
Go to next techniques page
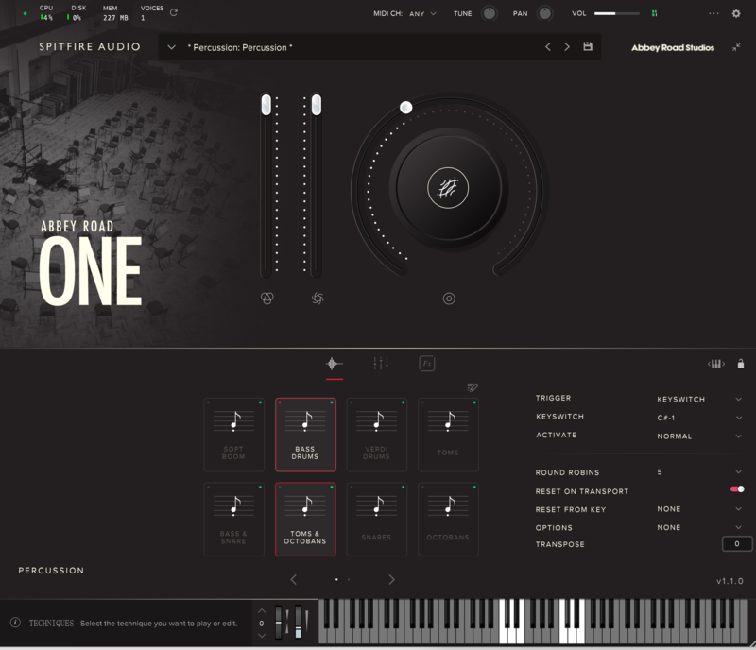(391, 579)
